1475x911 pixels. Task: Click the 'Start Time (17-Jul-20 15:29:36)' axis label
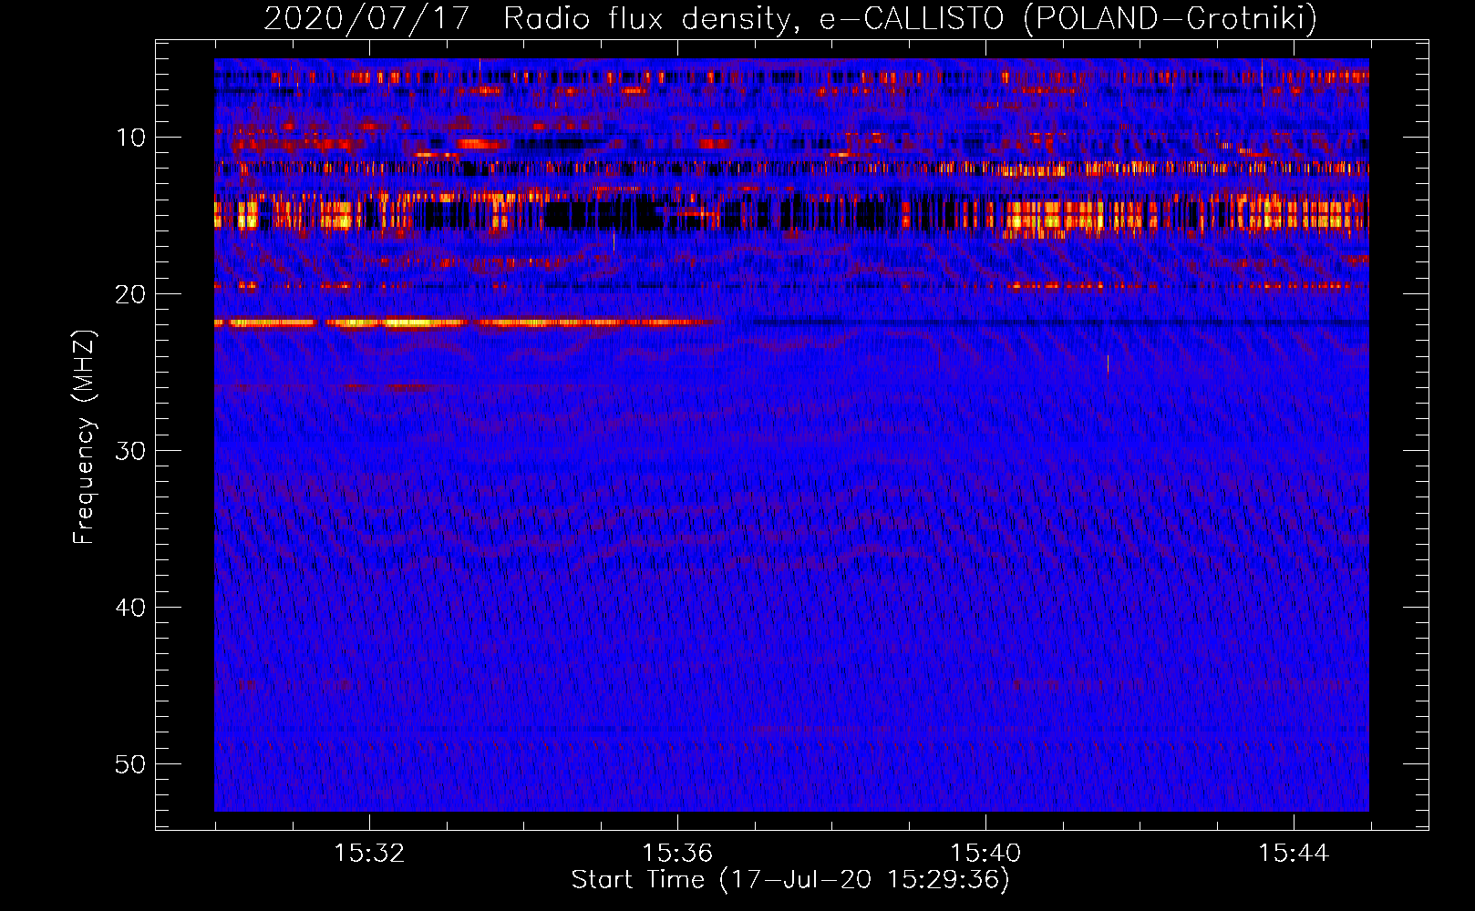(x=790, y=880)
